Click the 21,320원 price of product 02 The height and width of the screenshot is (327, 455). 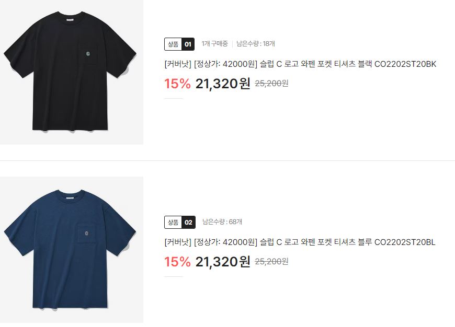coord(223,262)
